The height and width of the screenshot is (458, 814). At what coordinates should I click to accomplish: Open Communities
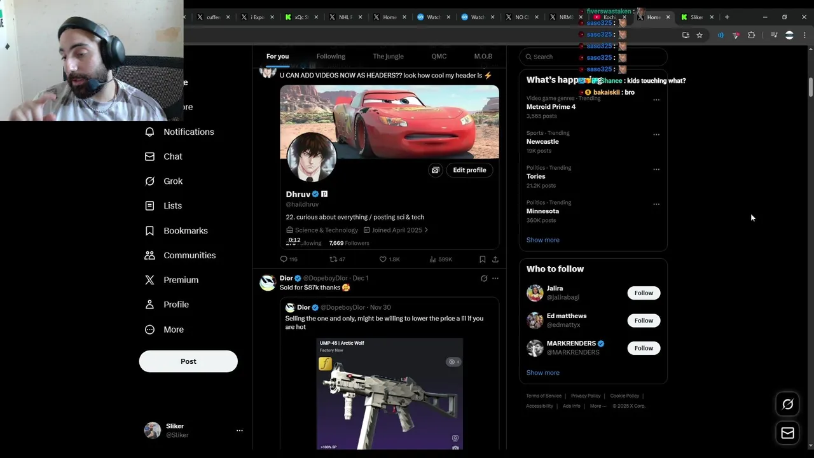pos(180,255)
